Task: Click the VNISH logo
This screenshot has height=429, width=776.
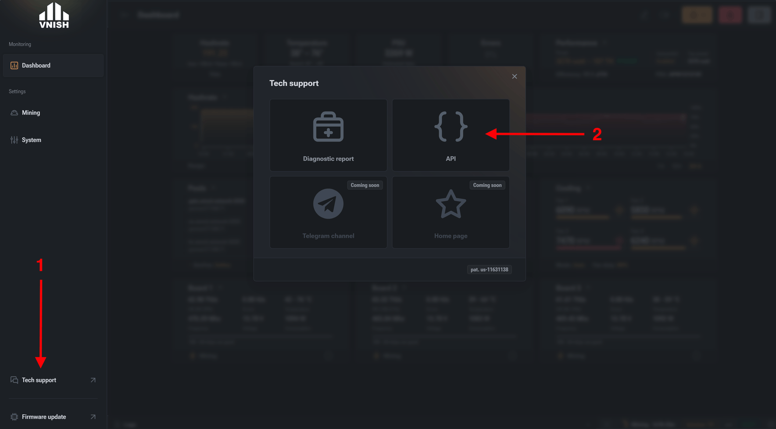Action: tap(54, 16)
